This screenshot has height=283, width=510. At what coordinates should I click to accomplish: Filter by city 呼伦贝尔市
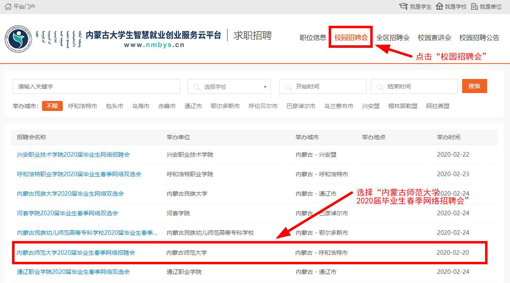click(263, 106)
